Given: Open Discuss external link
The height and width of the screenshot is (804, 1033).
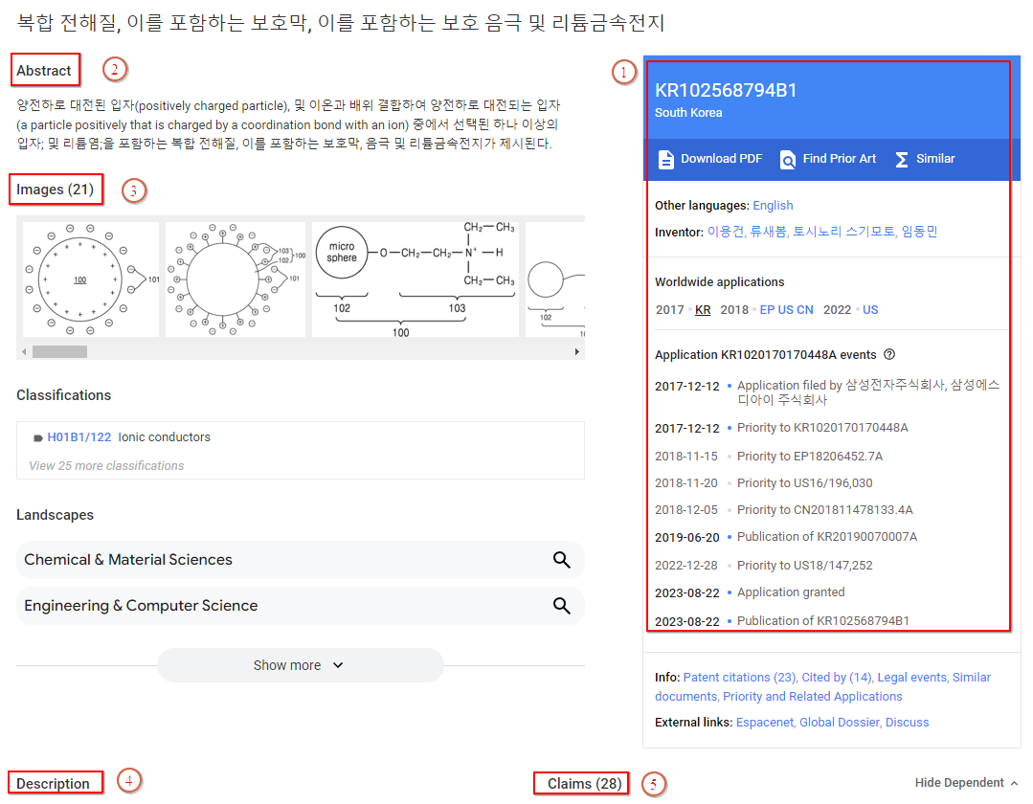Looking at the screenshot, I should coord(908,723).
